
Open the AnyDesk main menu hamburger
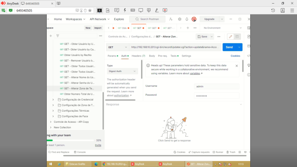point(292,10)
